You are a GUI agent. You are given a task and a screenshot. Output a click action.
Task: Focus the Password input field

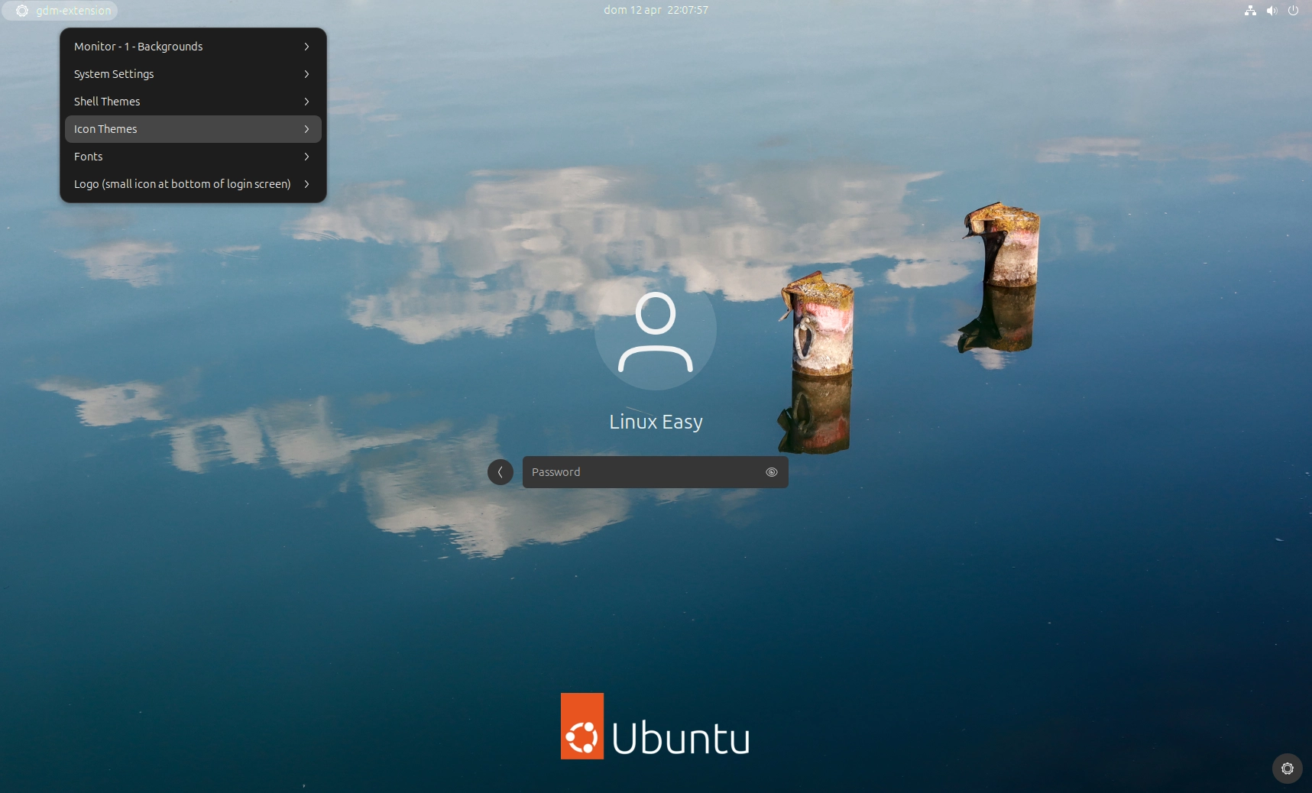click(x=642, y=472)
